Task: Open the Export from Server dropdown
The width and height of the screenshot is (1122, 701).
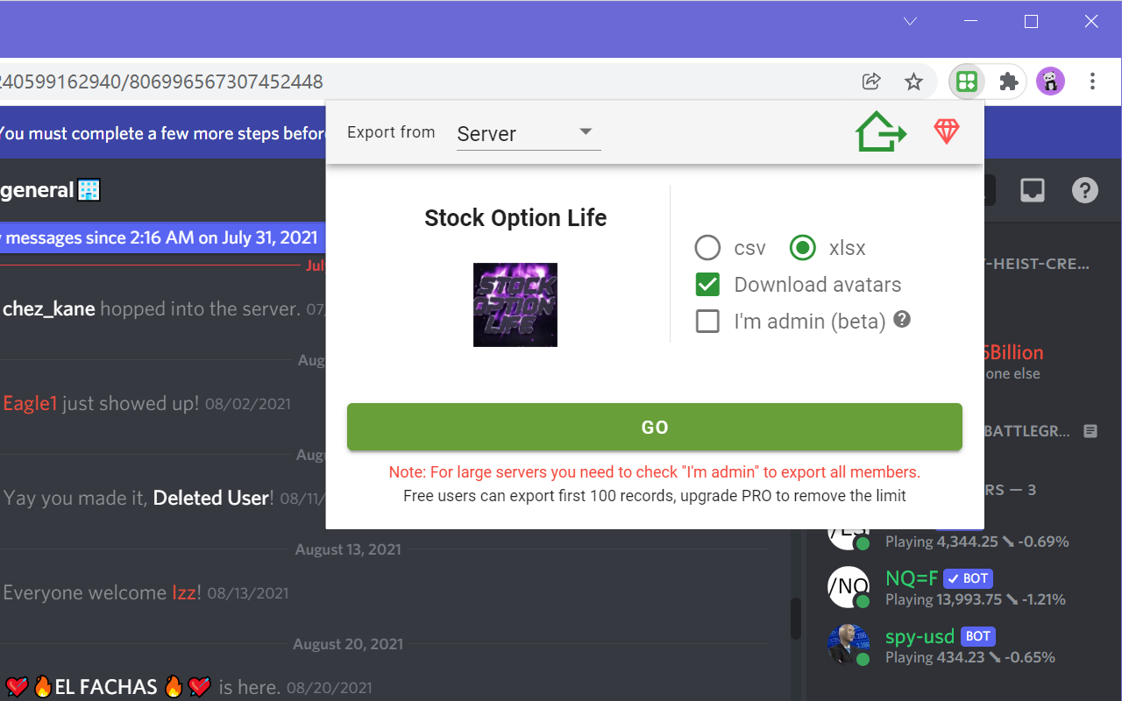Action: (517, 132)
